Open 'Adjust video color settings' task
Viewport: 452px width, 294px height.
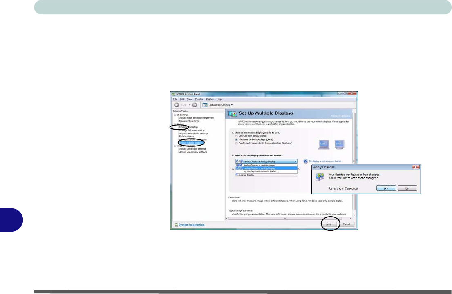click(x=192, y=149)
